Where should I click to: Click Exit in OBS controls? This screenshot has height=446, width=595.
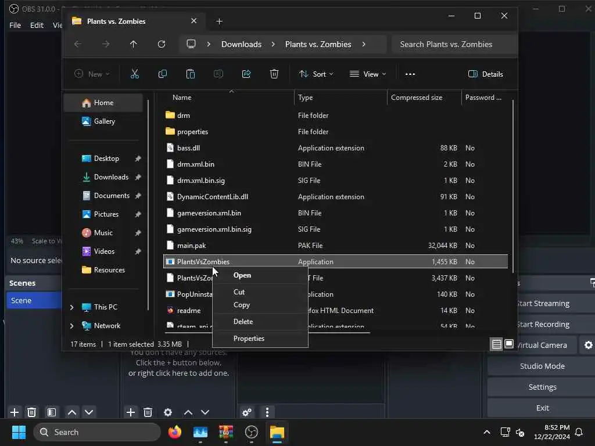click(x=542, y=408)
